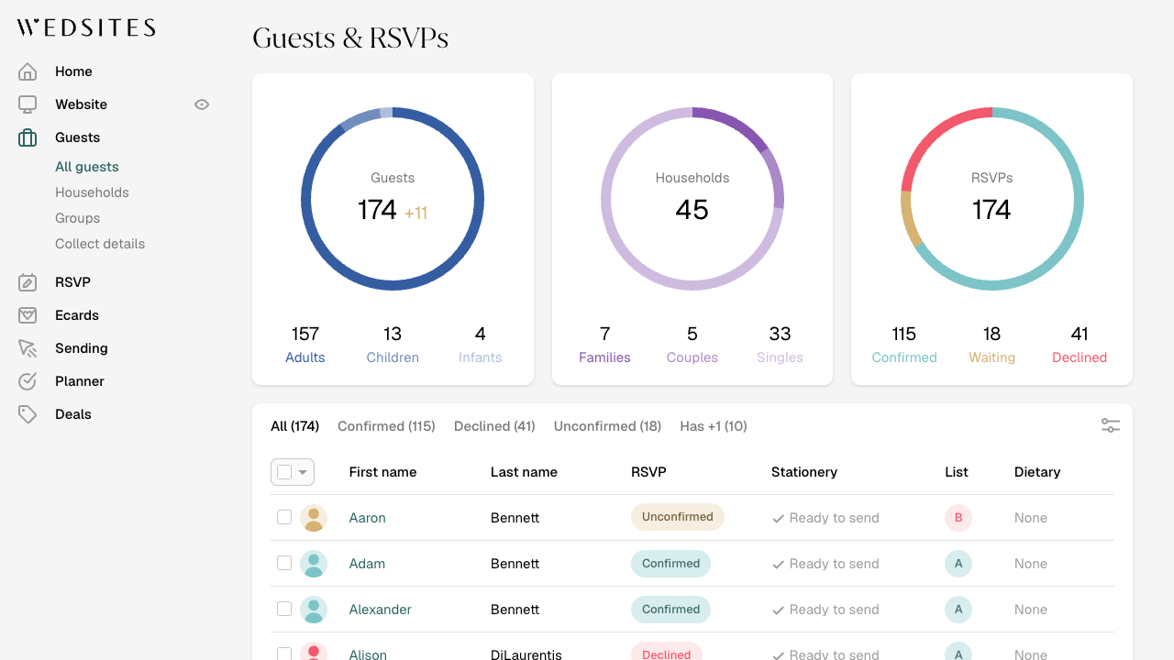The image size is (1174, 660).
Task: Click the Home house icon in sidebar
Action: pyautogui.click(x=28, y=71)
